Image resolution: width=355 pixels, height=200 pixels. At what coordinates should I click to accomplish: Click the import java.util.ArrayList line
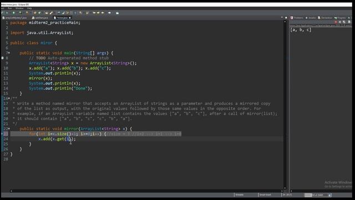42,33
